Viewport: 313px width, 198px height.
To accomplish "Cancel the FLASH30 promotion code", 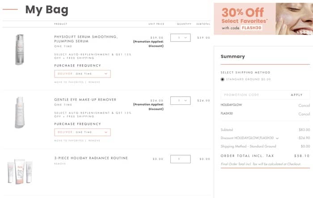I will point(304,114).
